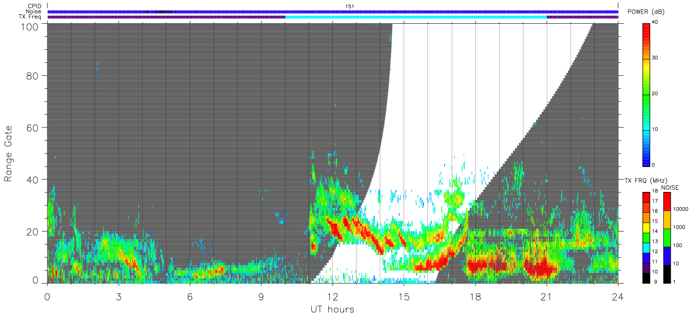Screen dimensions: 695x321
Task: Click the 21 tick on UT hours axis
Action: 546,296
